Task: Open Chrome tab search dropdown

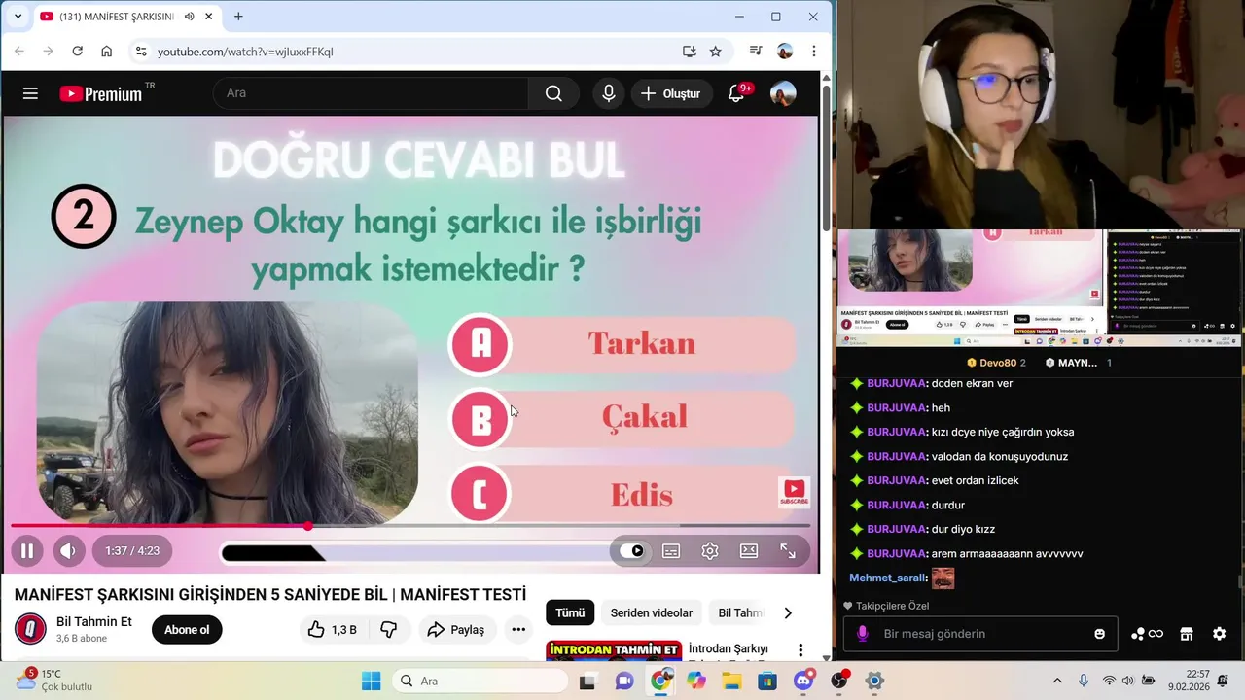Action: [18, 17]
